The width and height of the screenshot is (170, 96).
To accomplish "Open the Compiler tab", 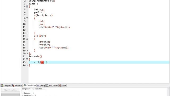I will (x=6, y=86).
